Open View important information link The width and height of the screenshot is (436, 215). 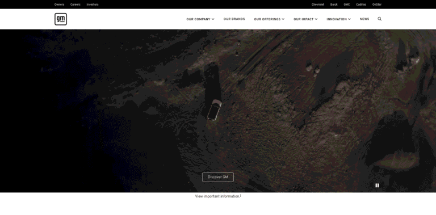pyautogui.click(x=218, y=196)
